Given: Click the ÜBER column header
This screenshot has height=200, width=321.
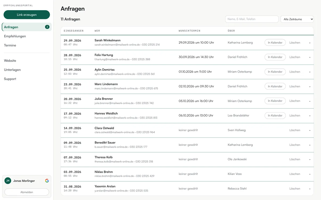Looking at the screenshot, I should tap(231, 31).
